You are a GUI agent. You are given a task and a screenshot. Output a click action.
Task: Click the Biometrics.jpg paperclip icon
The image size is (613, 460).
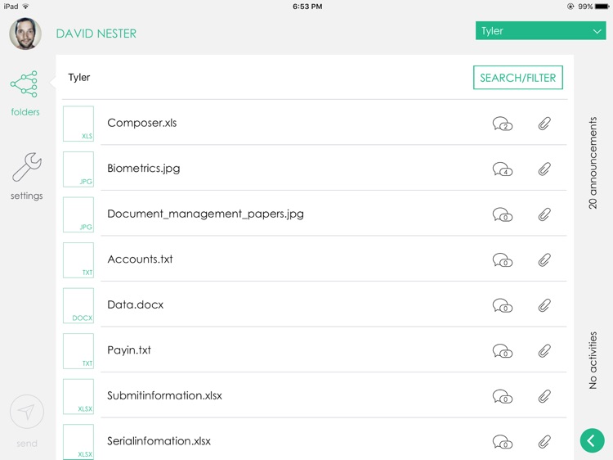pos(544,169)
